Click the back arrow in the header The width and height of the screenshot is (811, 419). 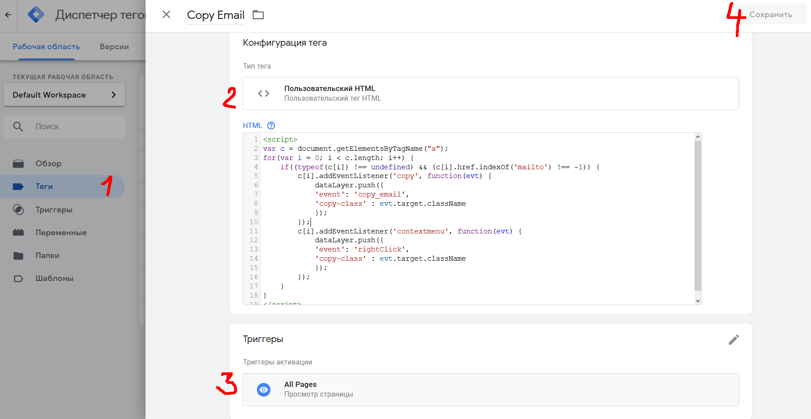8,15
